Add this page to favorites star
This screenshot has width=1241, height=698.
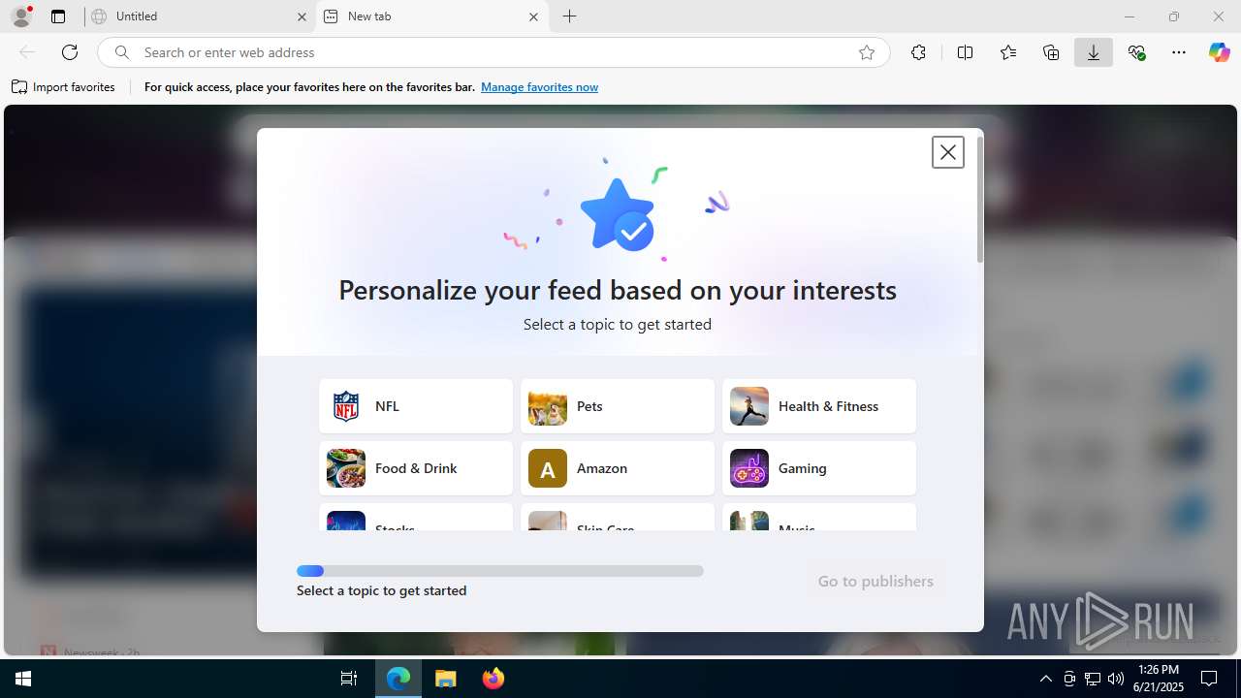867,52
